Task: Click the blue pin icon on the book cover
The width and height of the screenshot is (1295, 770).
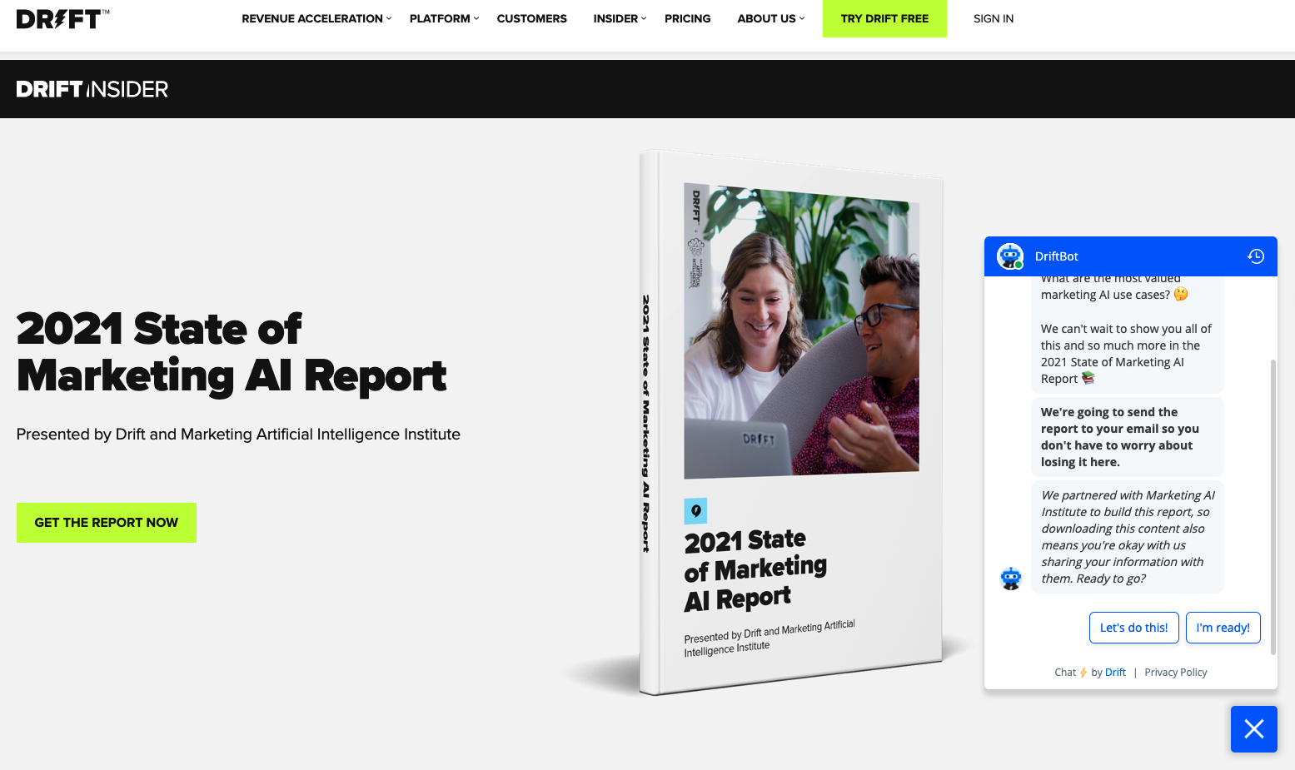Action: [x=695, y=511]
